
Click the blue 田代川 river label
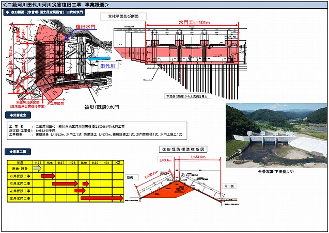click(x=107, y=66)
